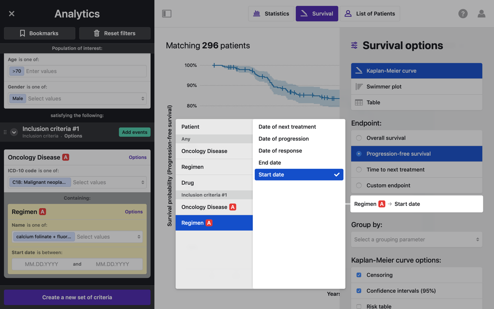
Task: Toggle the sidebar layout icon
Action: pyautogui.click(x=167, y=14)
